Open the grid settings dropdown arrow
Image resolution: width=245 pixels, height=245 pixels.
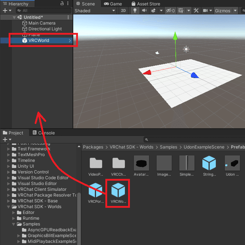coord(189,10)
